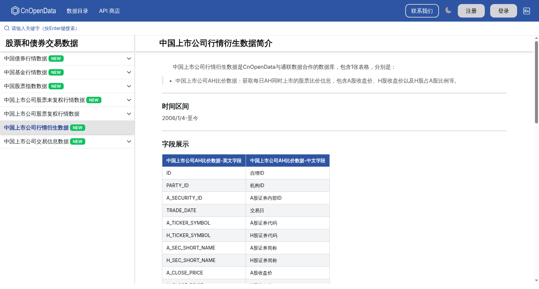Expand 中国股票指数数据 chevron
The height and width of the screenshot is (289, 539).
point(129,86)
